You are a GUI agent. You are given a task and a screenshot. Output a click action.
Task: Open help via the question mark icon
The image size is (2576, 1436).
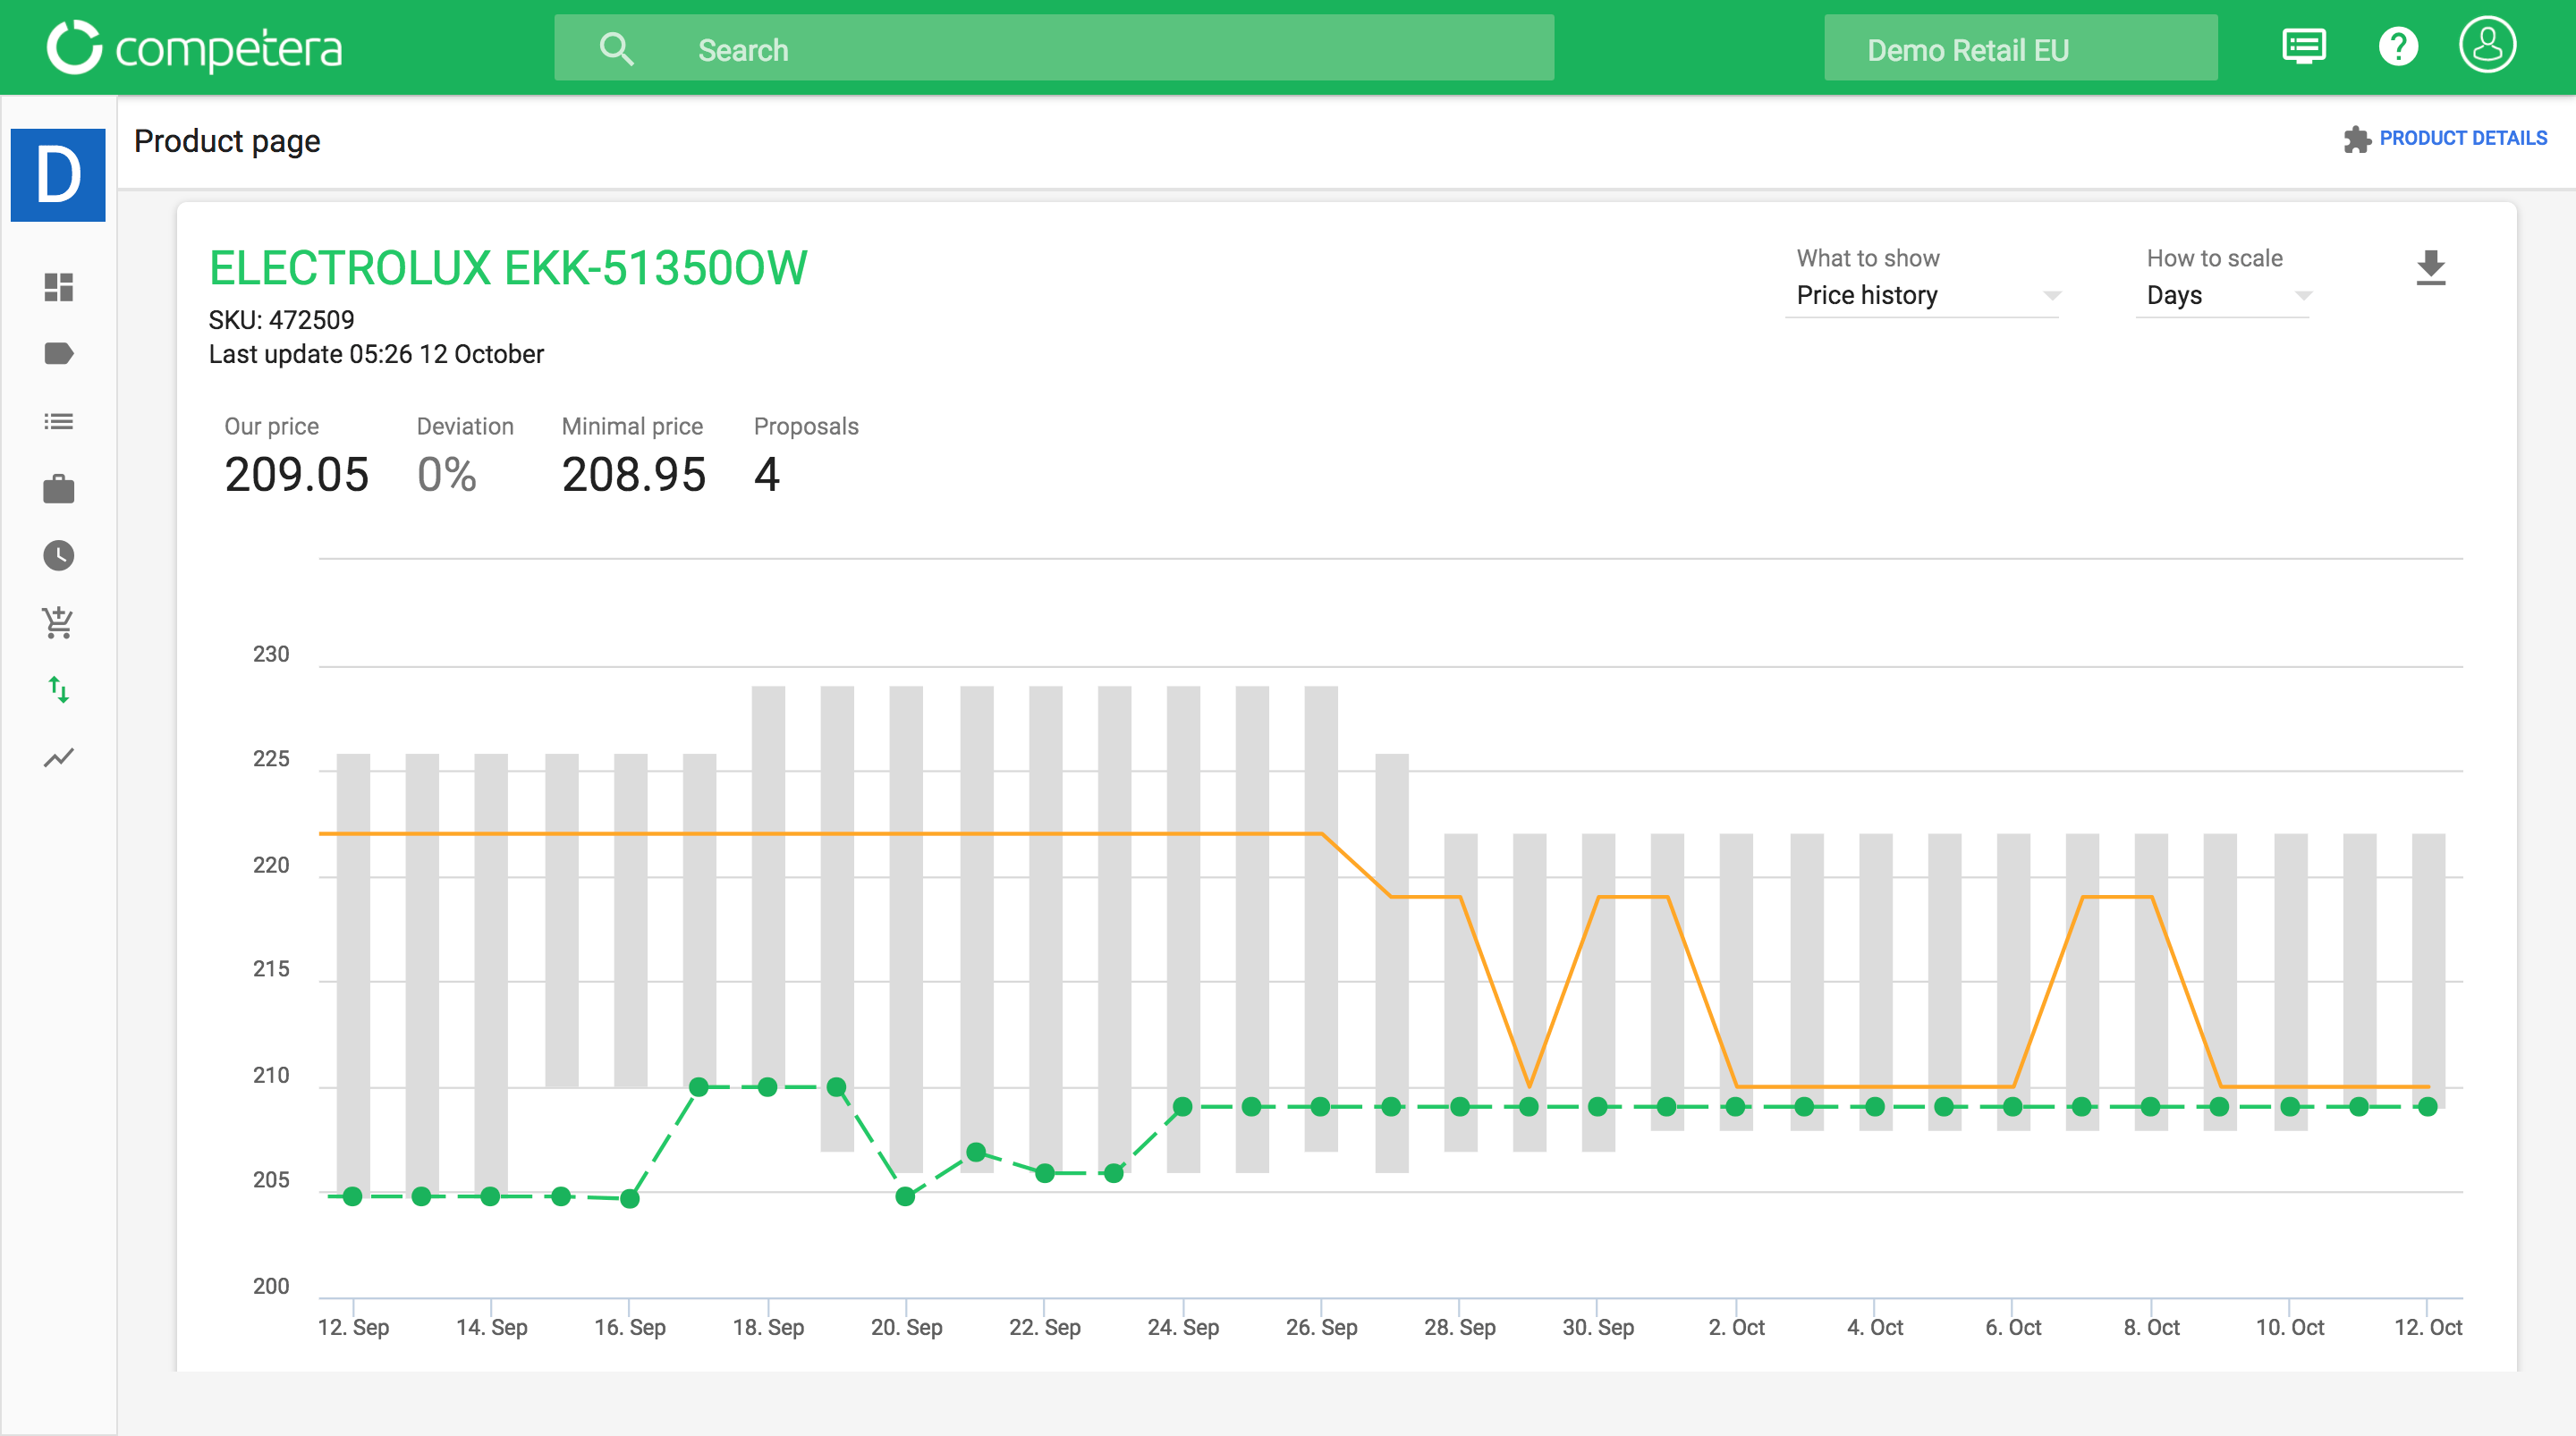[x=2397, y=46]
